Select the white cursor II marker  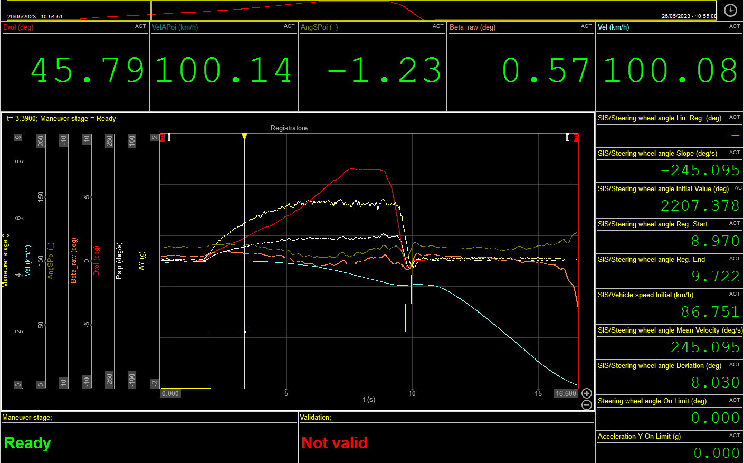pyautogui.click(x=568, y=138)
